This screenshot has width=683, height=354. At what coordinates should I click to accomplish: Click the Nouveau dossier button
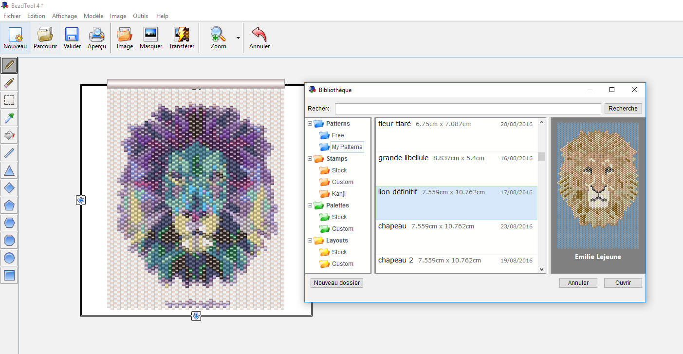tap(336, 283)
